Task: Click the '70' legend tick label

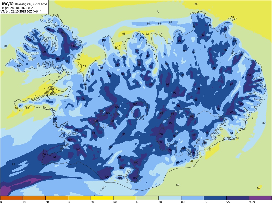Action: point(160,202)
